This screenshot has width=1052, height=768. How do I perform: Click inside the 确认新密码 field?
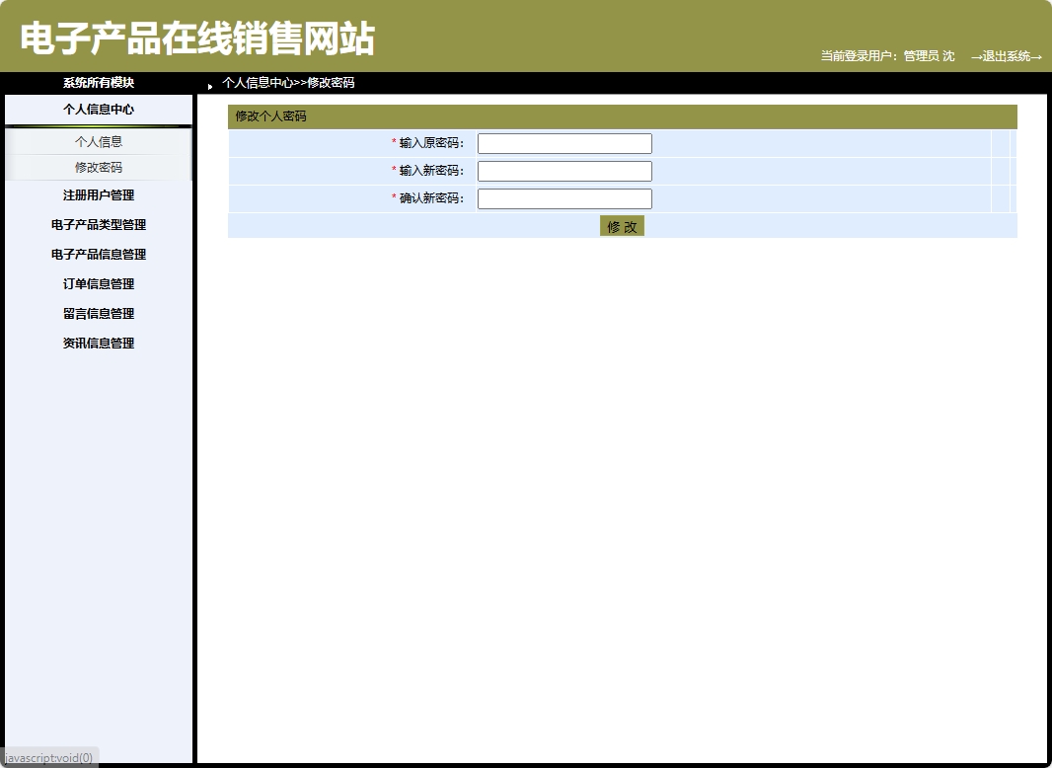click(x=564, y=197)
